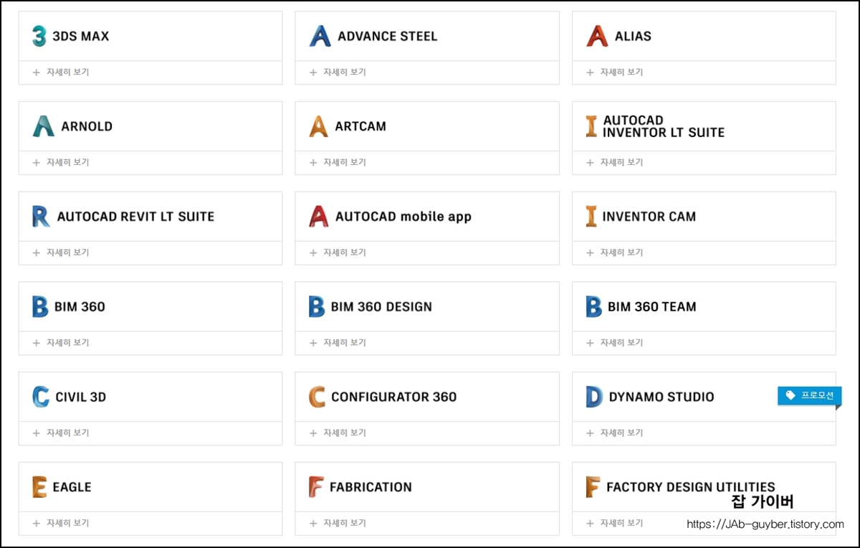Open the BIM 360 DESIGN product title
860x548 pixels.
point(381,307)
